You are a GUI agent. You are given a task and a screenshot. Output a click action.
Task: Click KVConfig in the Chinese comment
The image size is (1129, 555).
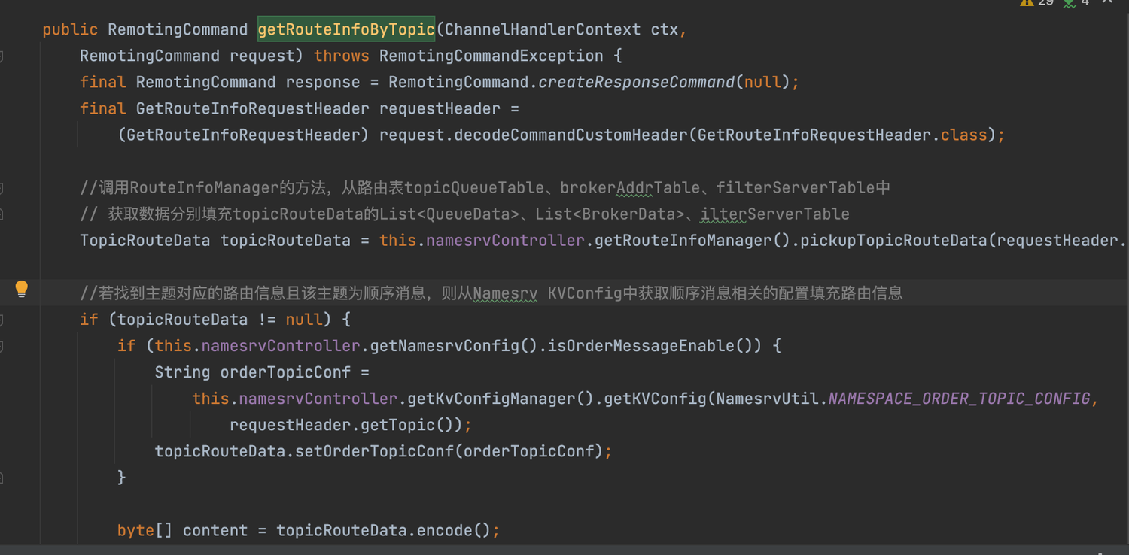tap(585, 293)
